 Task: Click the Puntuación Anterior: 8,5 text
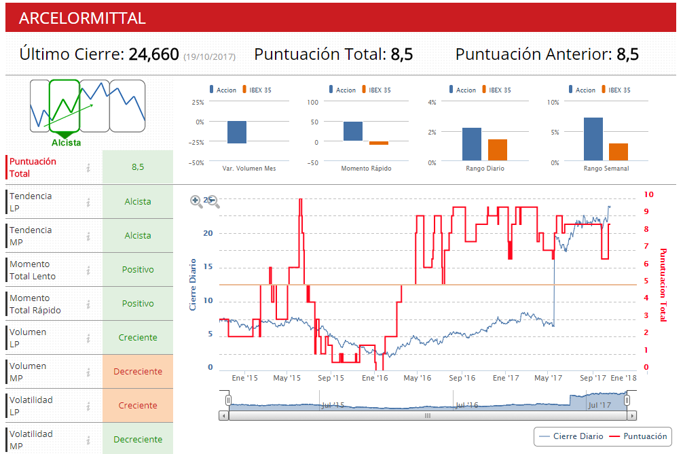(547, 54)
